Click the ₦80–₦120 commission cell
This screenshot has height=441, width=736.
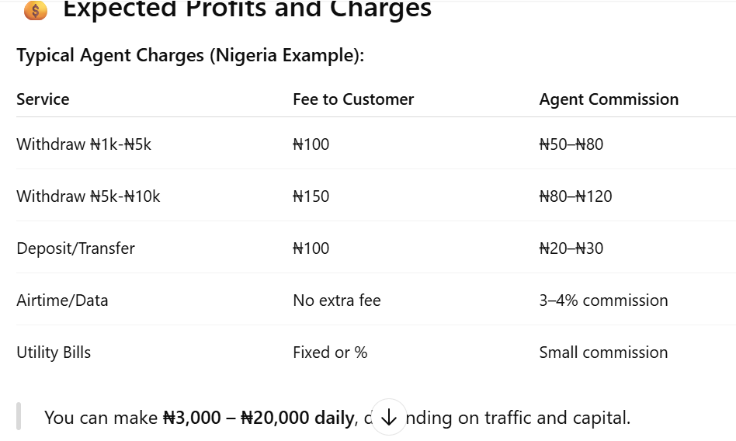pos(575,196)
